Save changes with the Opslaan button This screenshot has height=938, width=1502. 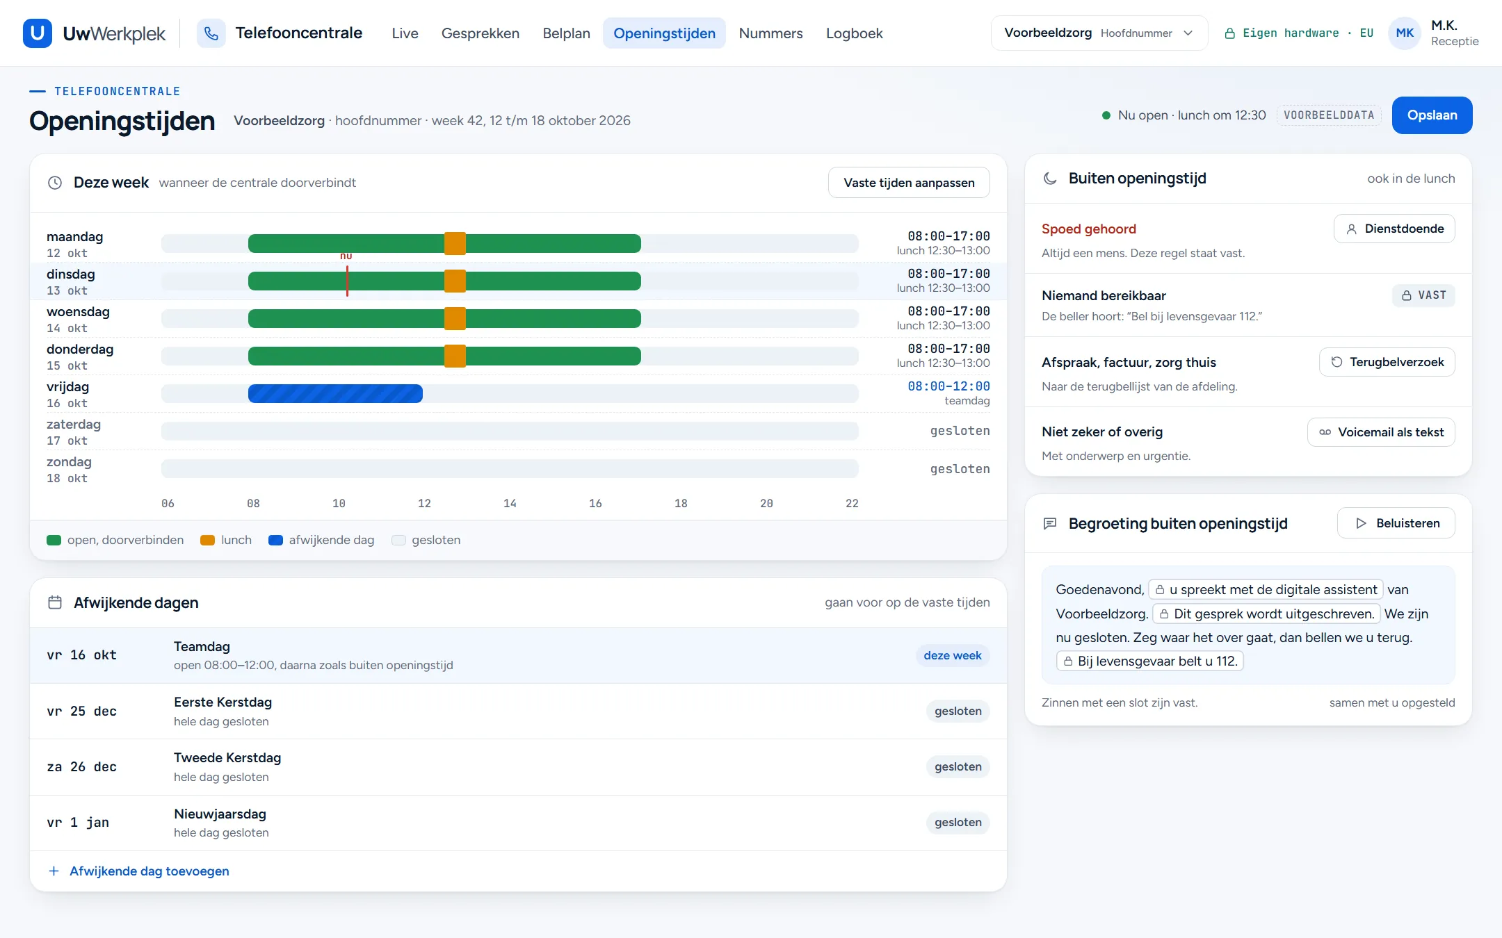point(1432,115)
